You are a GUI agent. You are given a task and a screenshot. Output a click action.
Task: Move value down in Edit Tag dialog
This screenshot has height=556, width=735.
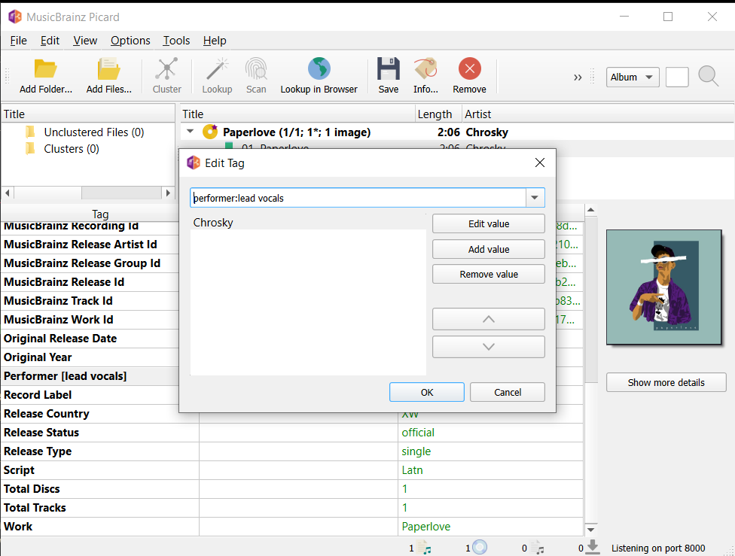coord(489,347)
